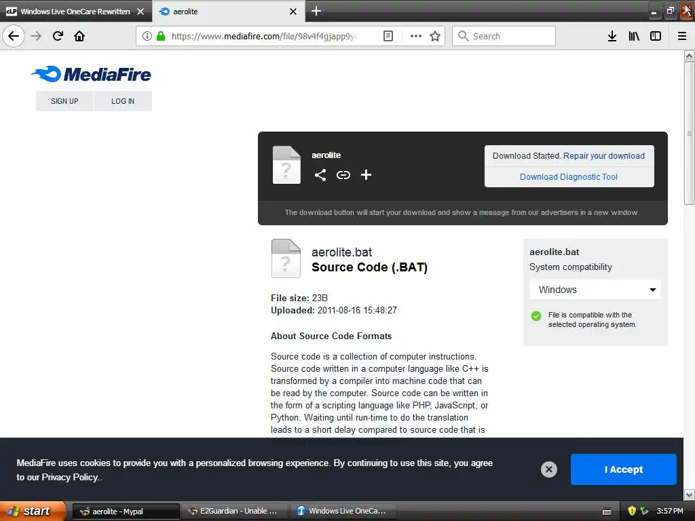The width and height of the screenshot is (695, 521).
Task: Open the library bookmarks icon
Action: click(x=634, y=36)
